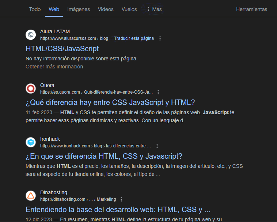Click the Ironhack site name
The image size is (277, 222).
coord(50,139)
